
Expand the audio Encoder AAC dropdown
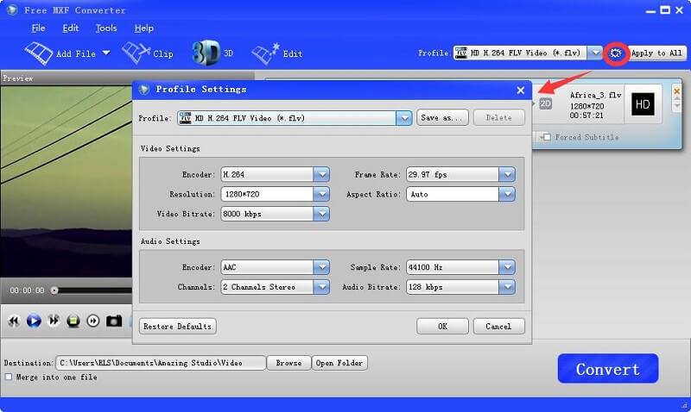pyautogui.click(x=321, y=267)
